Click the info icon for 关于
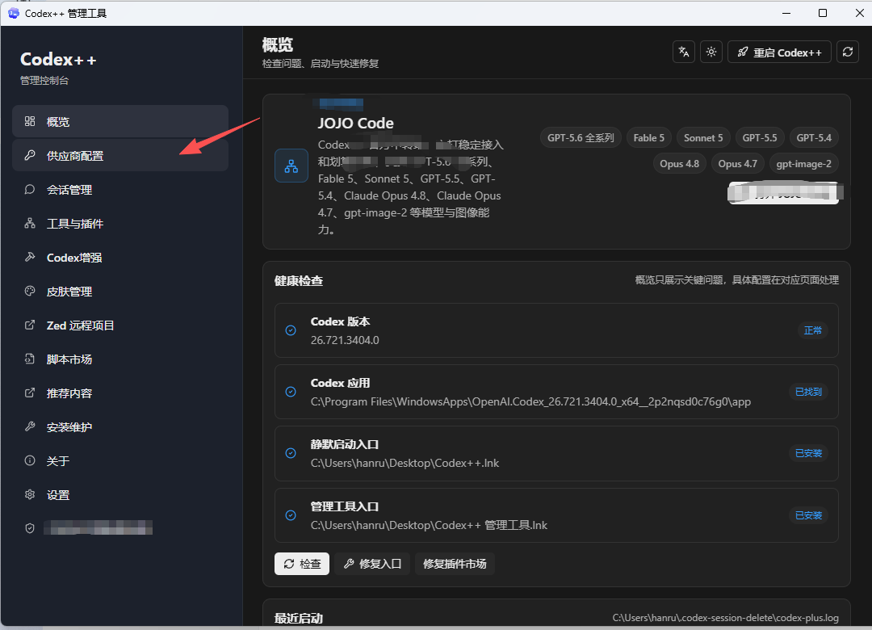 [x=30, y=460]
